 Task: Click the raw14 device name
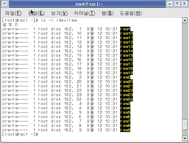(x=126, y=51)
